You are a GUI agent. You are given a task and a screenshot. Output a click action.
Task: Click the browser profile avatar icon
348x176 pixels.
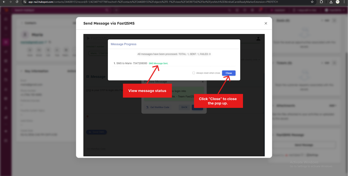(337, 2)
